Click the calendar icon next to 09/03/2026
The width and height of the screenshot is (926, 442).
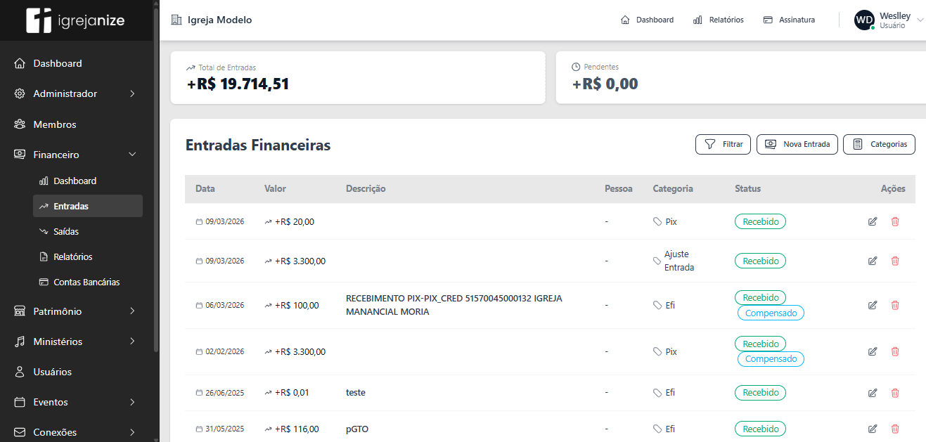199,221
